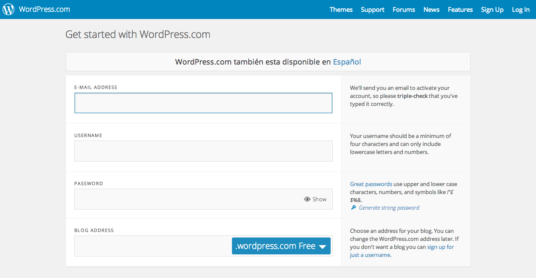Open the Themes menu item
Viewport: 536px width, 278px height.
point(341,9)
